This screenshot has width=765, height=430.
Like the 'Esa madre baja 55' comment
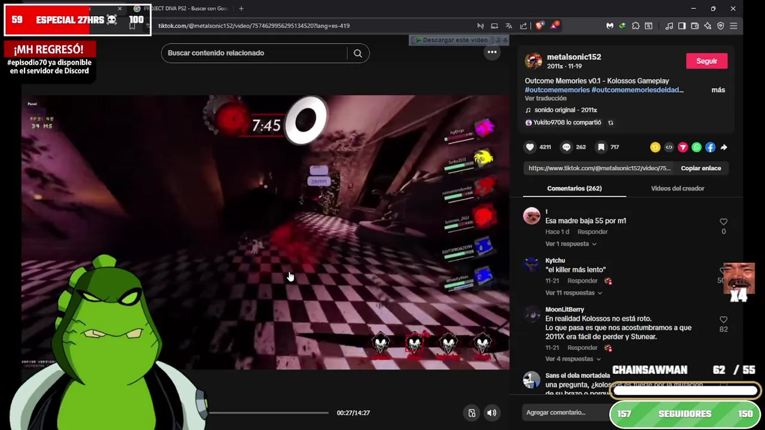[x=723, y=222]
